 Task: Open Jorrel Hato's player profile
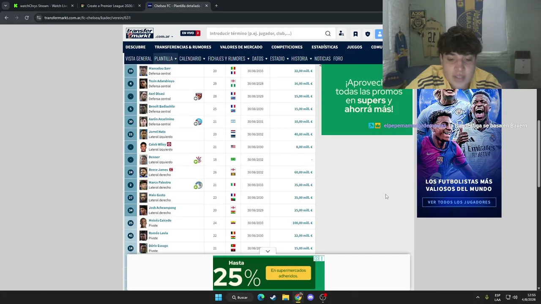pyautogui.click(x=157, y=132)
